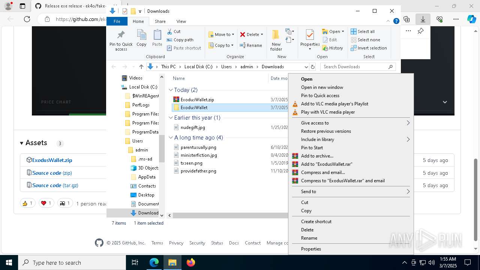Viewport: 480px width, 270px height.
Task: Click the heart reaction button
Action: coord(46,203)
